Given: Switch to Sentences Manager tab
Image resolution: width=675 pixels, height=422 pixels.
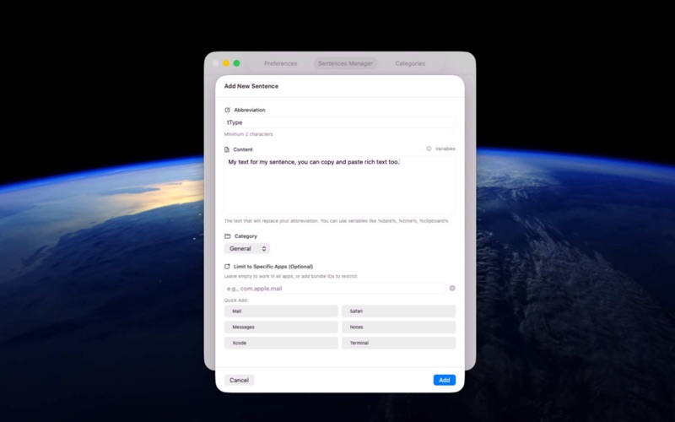Looking at the screenshot, I should 345,63.
